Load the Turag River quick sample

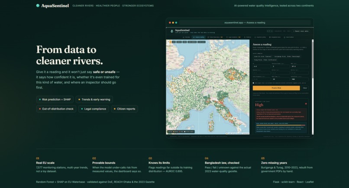(x=265, y=60)
